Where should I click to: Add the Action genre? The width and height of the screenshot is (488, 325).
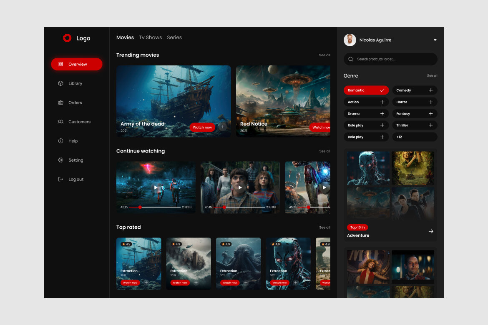click(366, 102)
